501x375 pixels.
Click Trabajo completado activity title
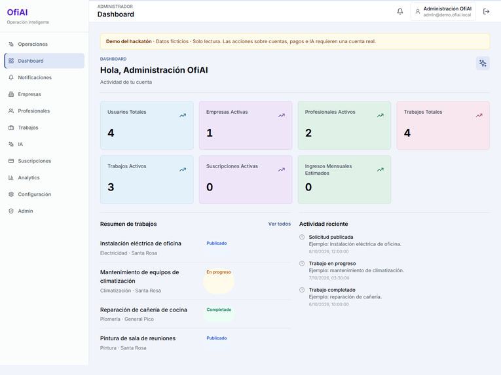click(x=332, y=290)
